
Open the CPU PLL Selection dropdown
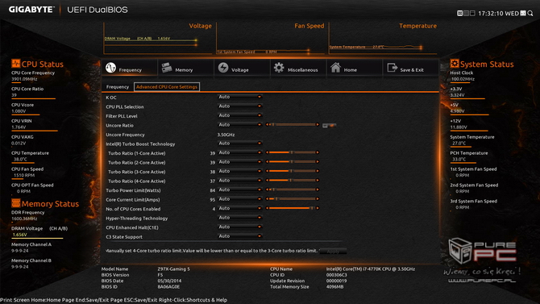[239, 106]
